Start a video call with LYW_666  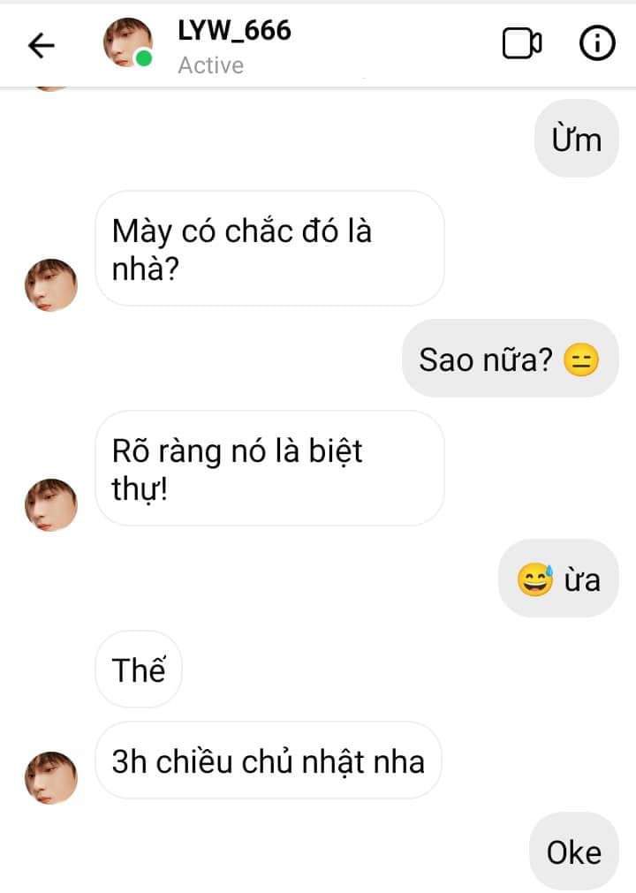522,43
